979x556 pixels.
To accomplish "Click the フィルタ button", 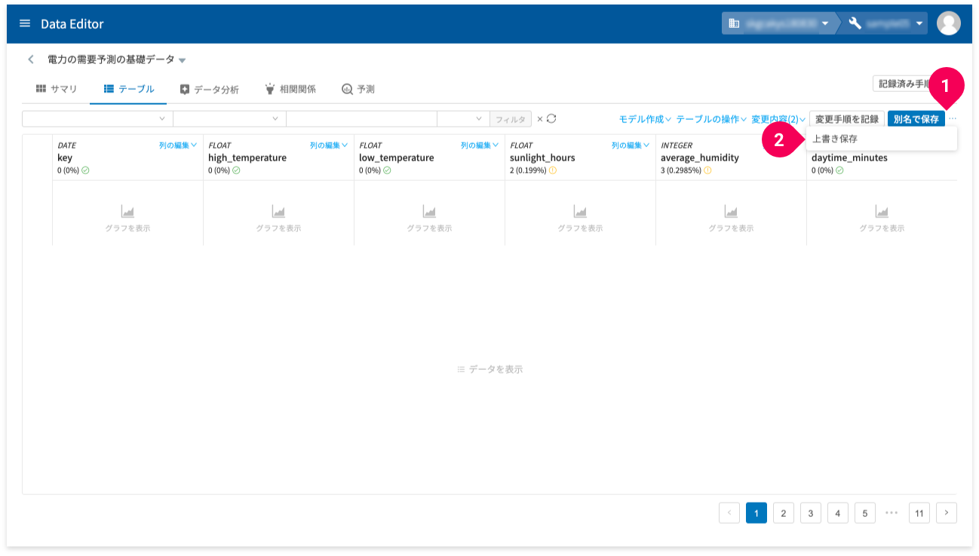I will click(511, 119).
